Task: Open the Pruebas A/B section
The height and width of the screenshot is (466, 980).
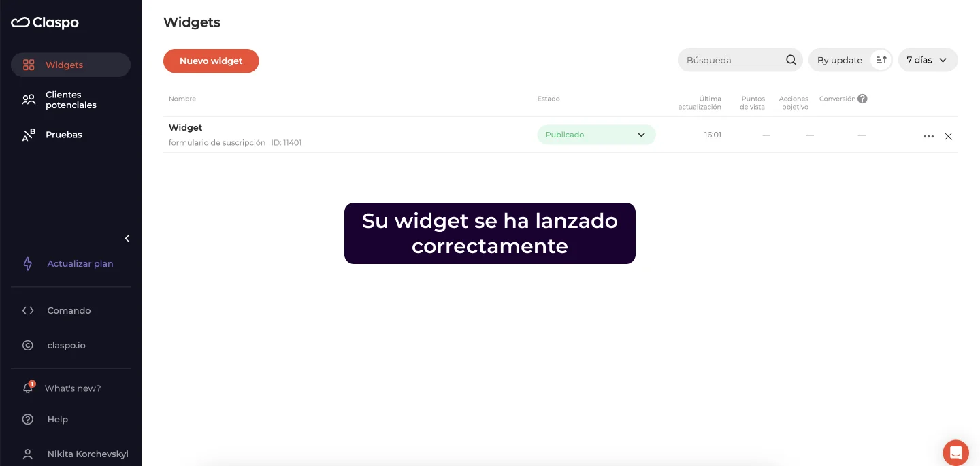Action: [x=64, y=135]
